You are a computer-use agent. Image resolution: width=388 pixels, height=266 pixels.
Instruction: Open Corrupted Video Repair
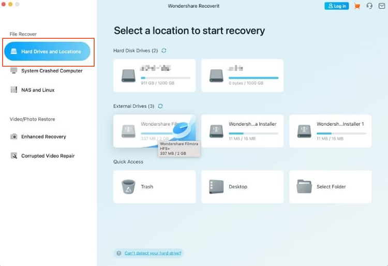pos(42,156)
